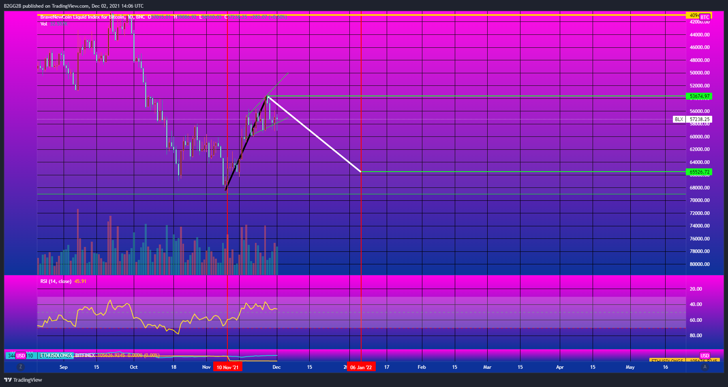Click the 80000.00 price scale label
The width and height of the screenshot is (728, 387).
click(x=700, y=264)
